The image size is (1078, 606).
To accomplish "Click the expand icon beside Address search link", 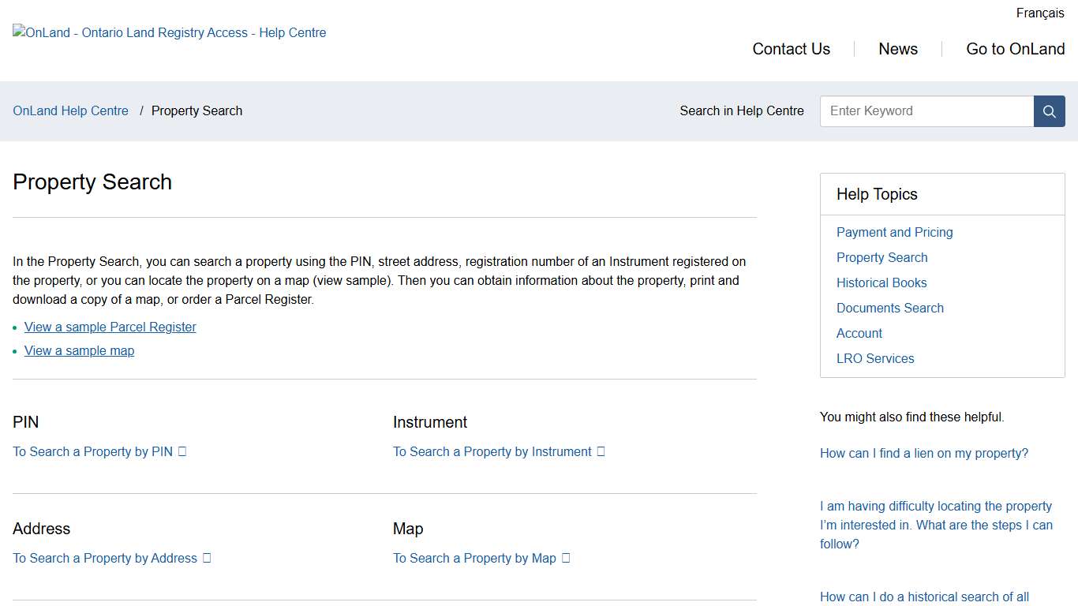I will 207,558.
